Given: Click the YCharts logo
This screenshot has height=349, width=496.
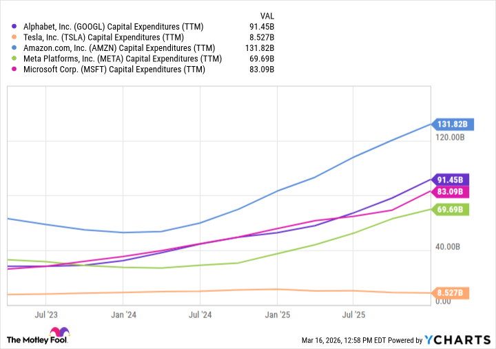Looking at the screenshot, I should tap(455, 339).
